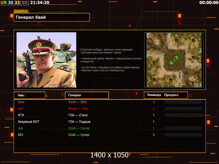Click the GENERAL tab label
This screenshot has width=219, height=164.
(x=21, y=11)
